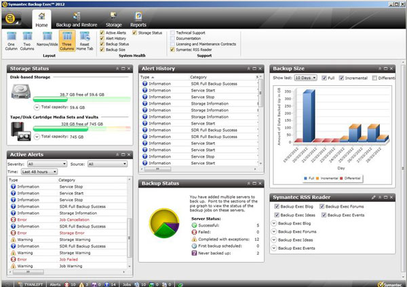Open the Backup Exec application button
407x287 pixels.
click(11, 19)
